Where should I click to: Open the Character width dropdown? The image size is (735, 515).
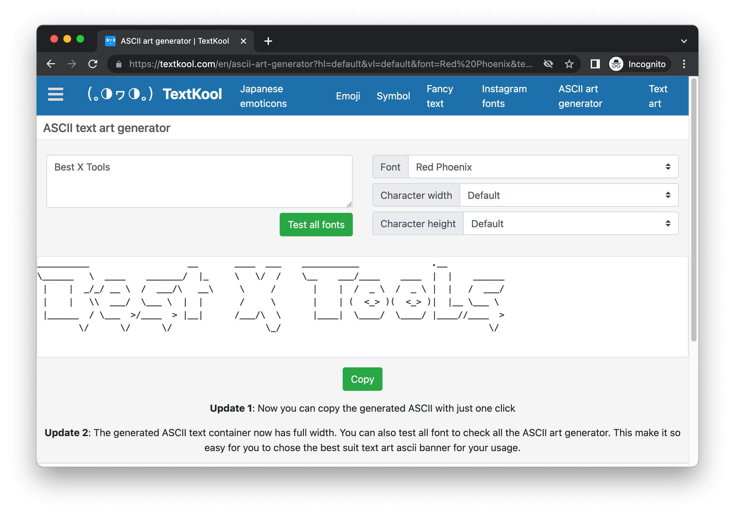tap(569, 195)
